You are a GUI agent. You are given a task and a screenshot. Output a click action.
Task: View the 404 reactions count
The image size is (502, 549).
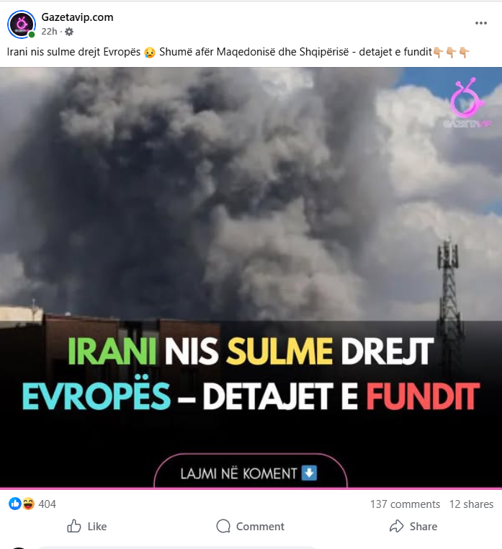pyautogui.click(x=48, y=504)
